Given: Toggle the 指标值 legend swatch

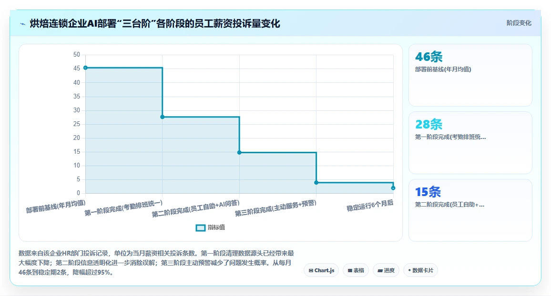Looking at the screenshot, I should tap(200, 227).
